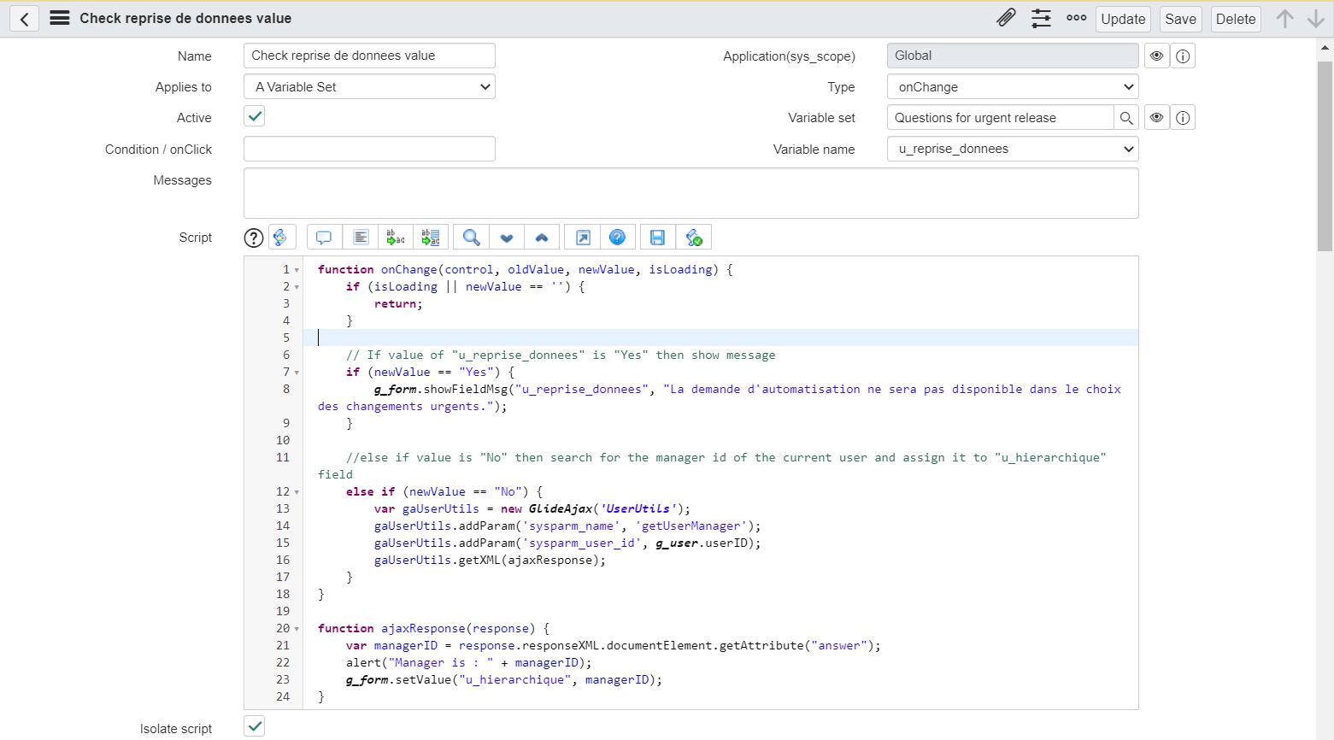The width and height of the screenshot is (1334, 740).
Task: Preview Variable set record via eye icon
Action: [1156, 118]
